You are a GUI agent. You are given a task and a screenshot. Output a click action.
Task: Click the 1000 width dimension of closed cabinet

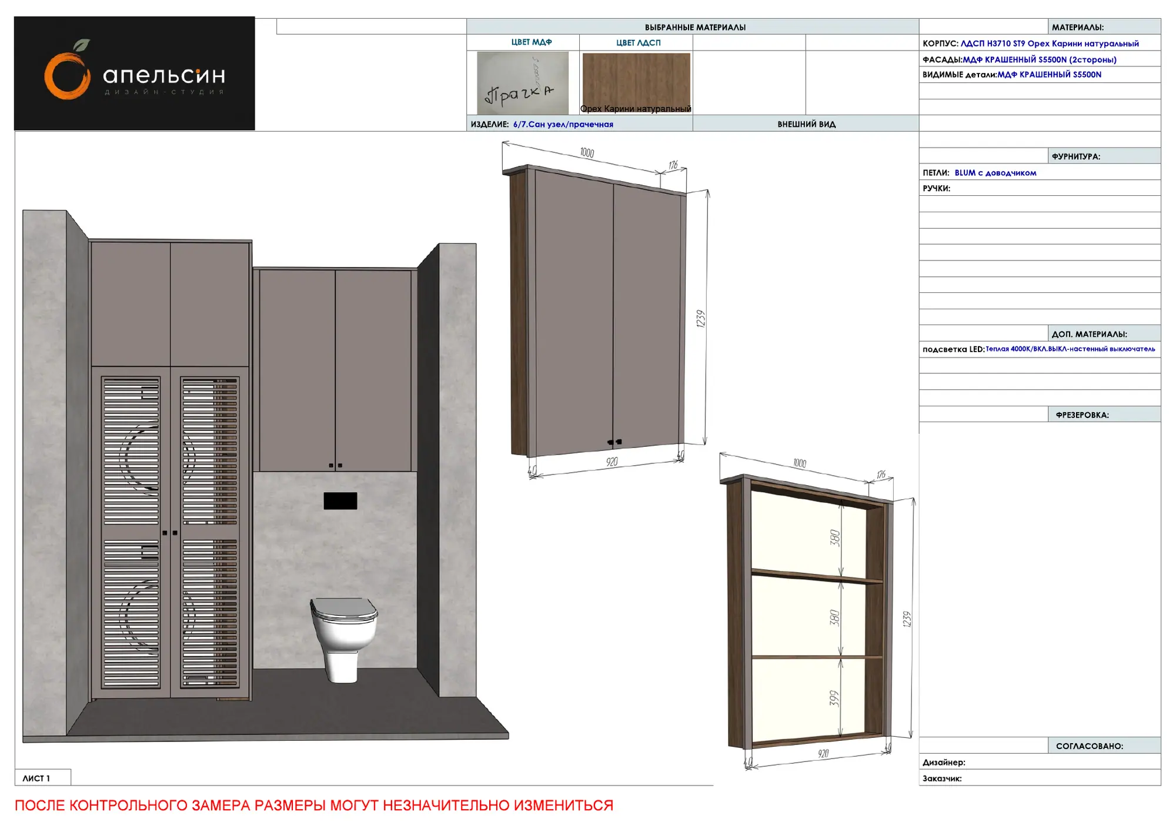(x=587, y=152)
